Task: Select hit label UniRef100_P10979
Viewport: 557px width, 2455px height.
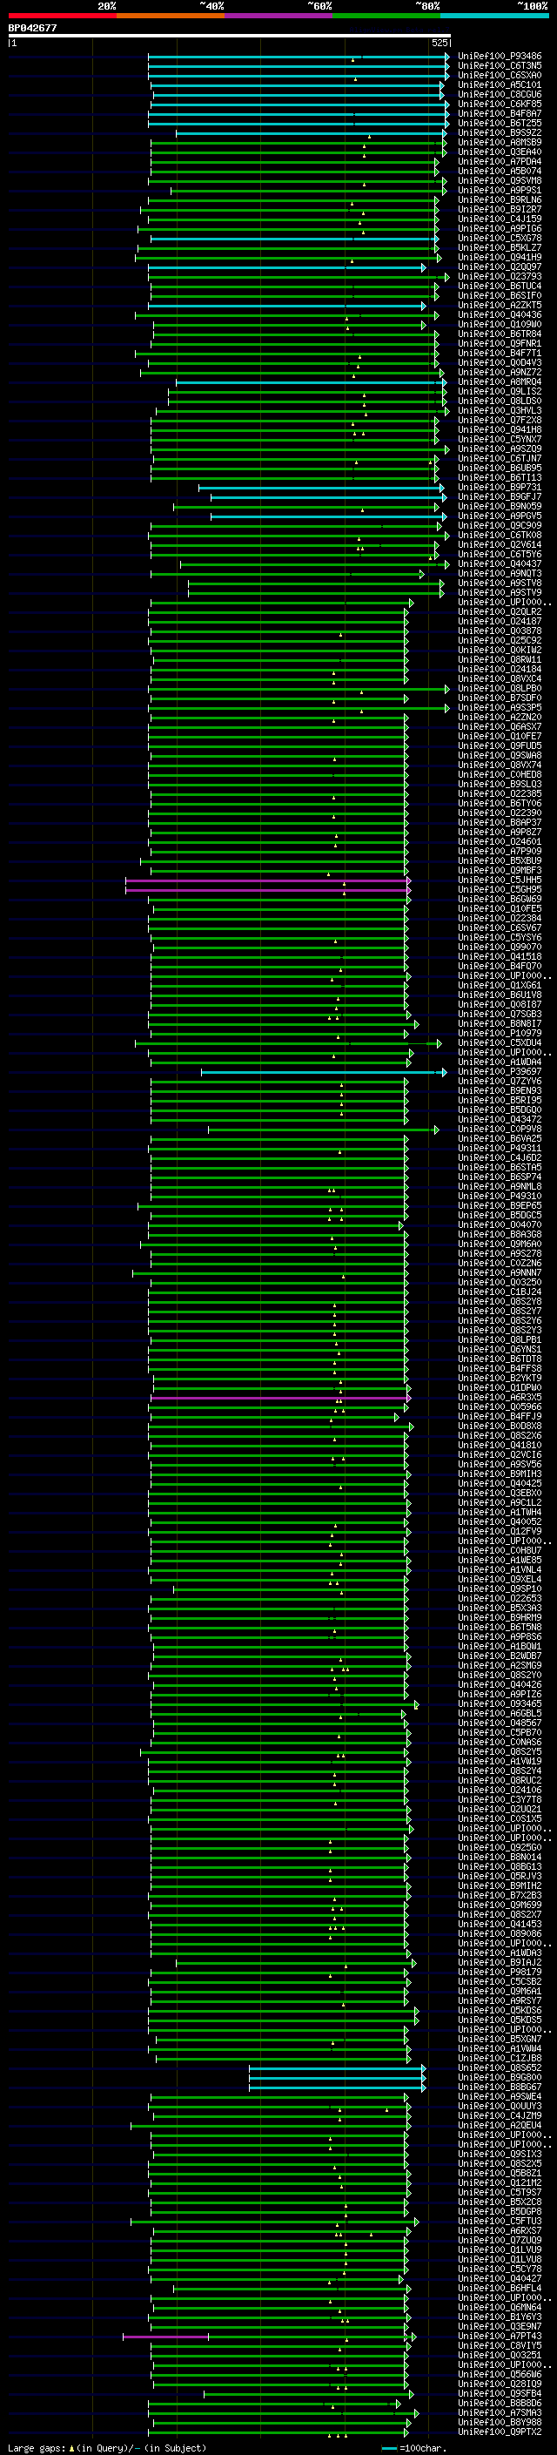Action: pos(500,1034)
